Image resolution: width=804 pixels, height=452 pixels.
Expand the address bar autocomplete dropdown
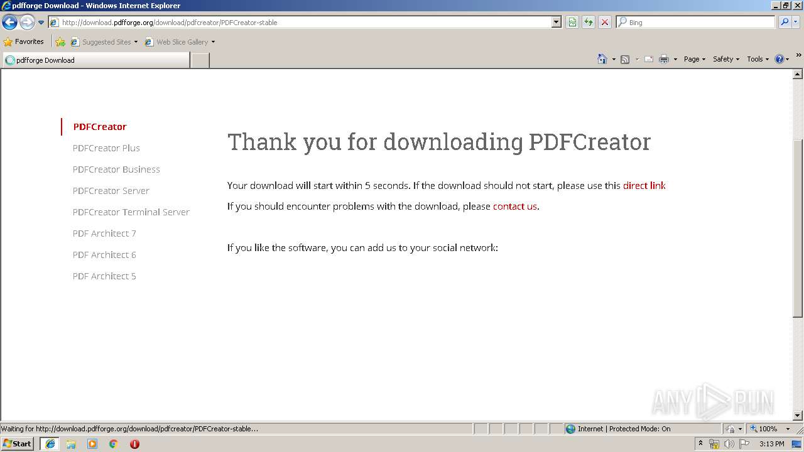[556, 23]
